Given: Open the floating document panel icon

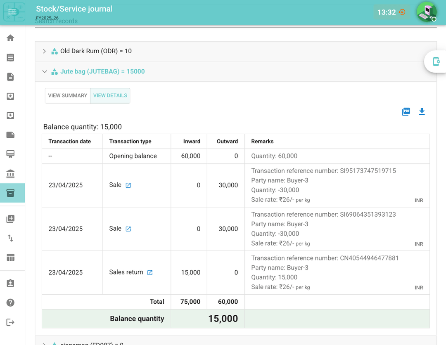Looking at the screenshot, I should click(x=436, y=61).
